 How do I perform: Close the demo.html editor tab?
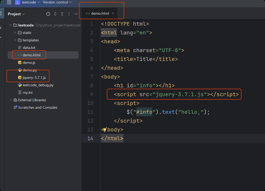tap(113, 13)
